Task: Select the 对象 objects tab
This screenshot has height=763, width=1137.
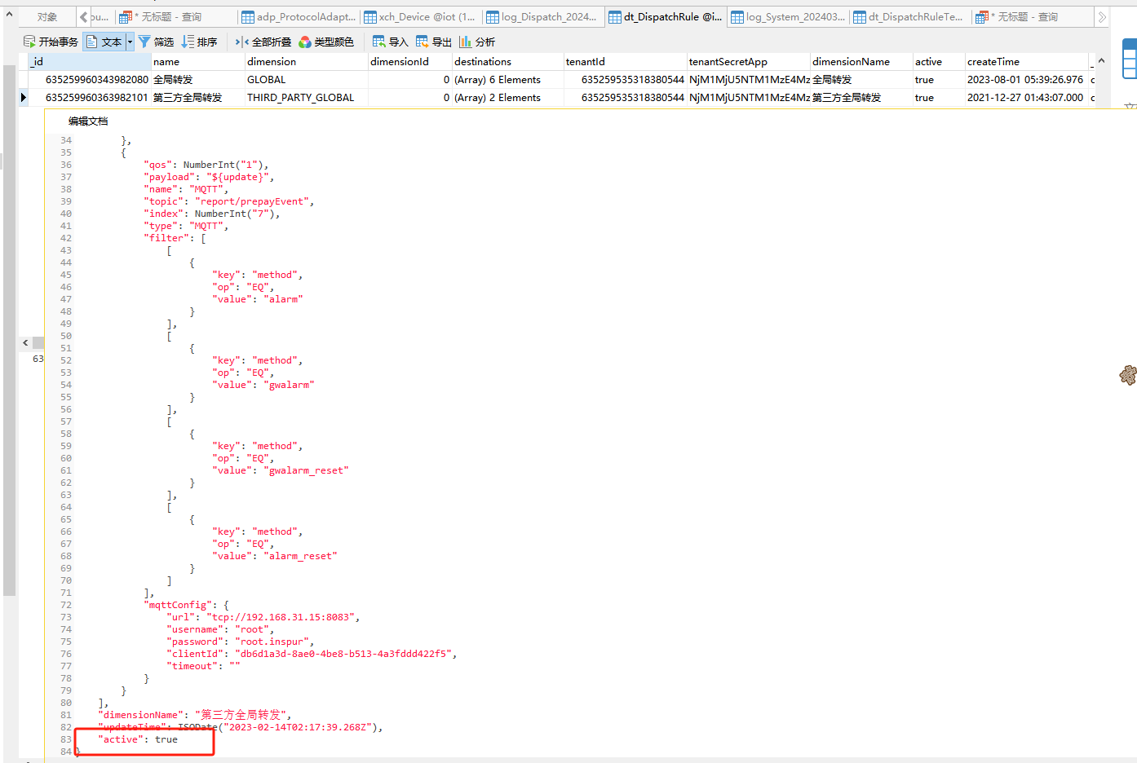Action: (47, 16)
